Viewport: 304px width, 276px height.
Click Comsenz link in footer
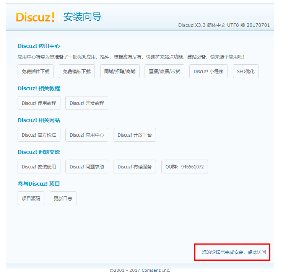click(151, 270)
